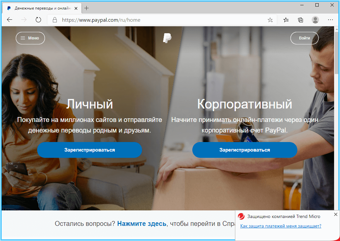
Task: Close the Trend Micro popup
Action: point(336,214)
